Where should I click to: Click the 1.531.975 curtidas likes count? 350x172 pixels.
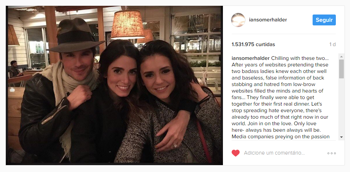(x=253, y=44)
